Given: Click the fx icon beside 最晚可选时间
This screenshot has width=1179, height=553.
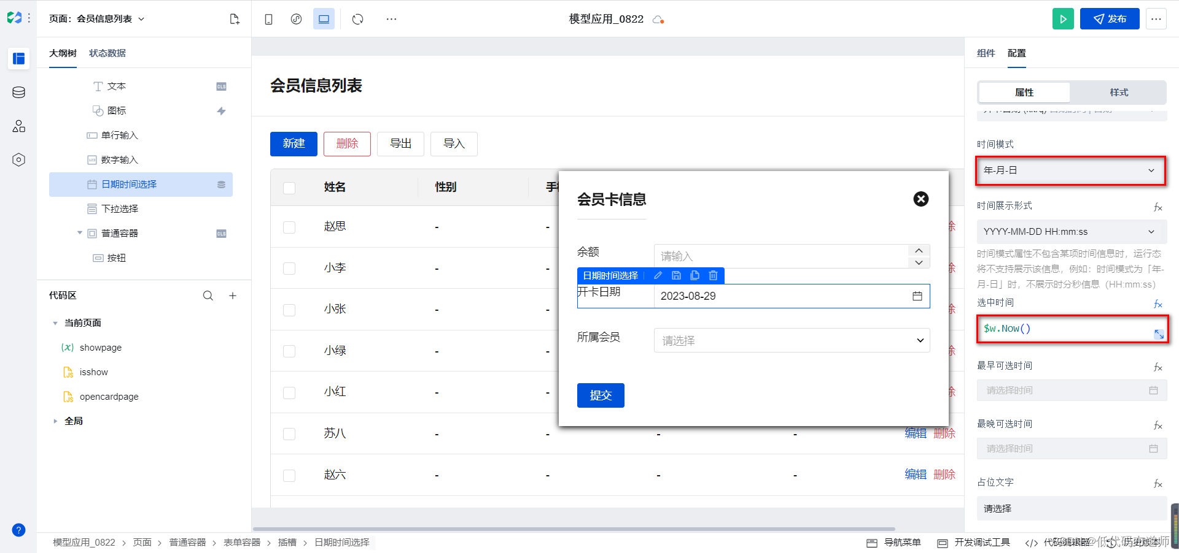Looking at the screenshot, I should tap(1158, 425).
